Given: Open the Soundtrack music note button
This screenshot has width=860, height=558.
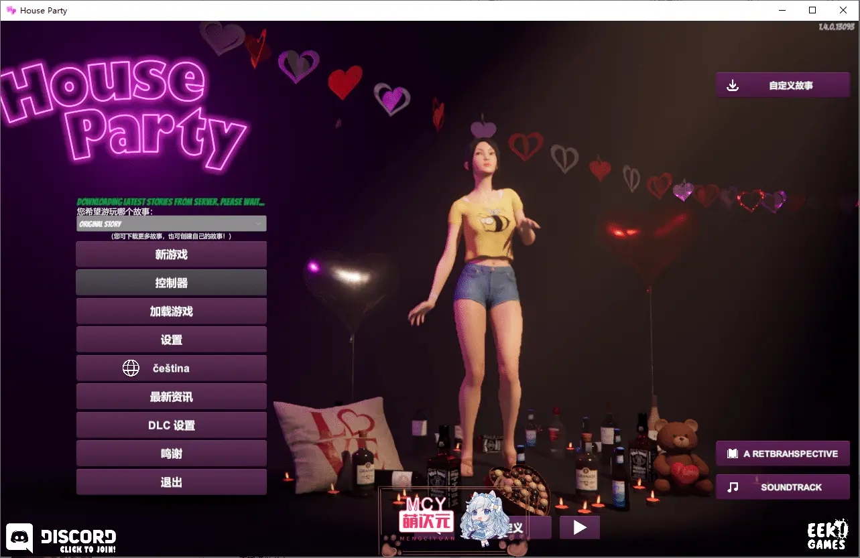Looking at the screenshot, I should coord(783,487).
